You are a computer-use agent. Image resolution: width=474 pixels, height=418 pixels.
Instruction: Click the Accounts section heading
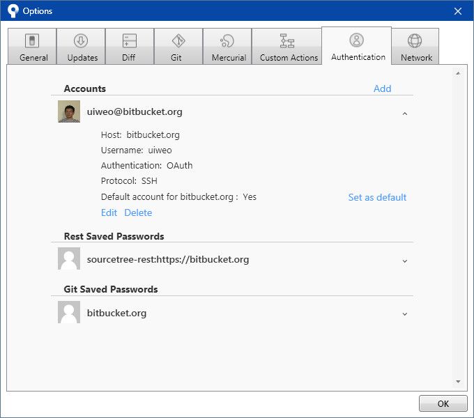tap(85, 88)
